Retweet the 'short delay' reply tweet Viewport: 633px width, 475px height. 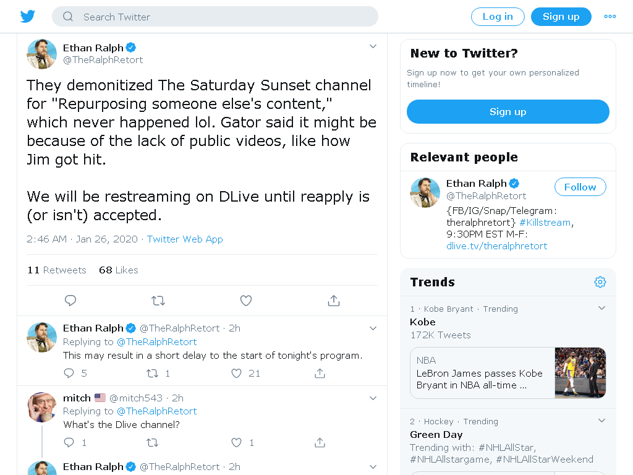(x=152, y=373)
